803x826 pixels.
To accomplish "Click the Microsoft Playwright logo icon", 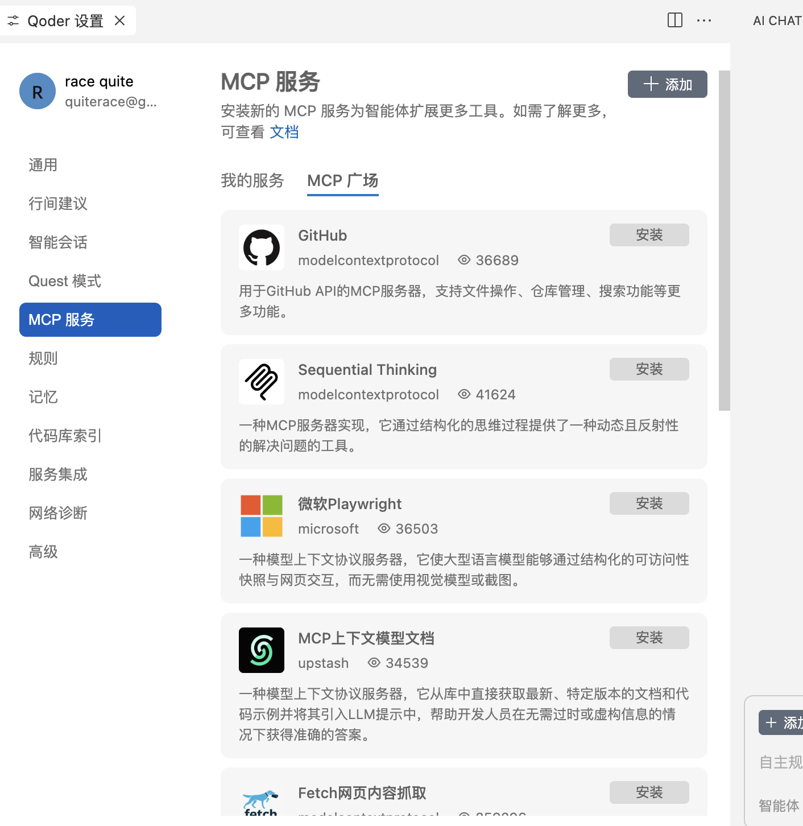I will click(x=262, y=516).
